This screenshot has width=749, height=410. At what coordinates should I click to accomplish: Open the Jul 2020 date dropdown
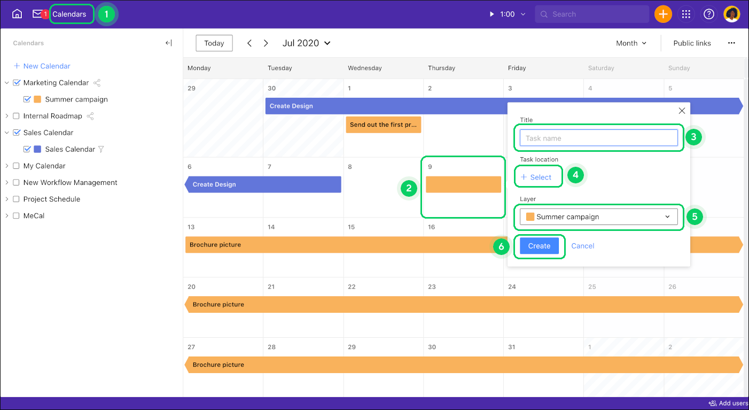click(x=307, y=43)
